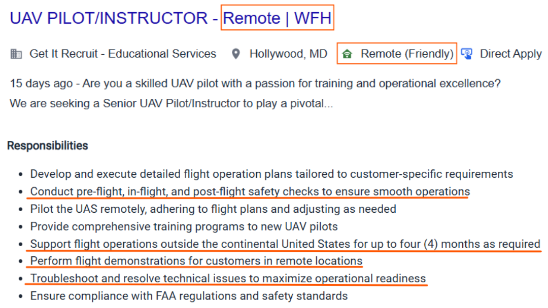The image size is (548, 308).
Task: Click the Pilot the UAS remotely bullet
Action: pos(213,209)
